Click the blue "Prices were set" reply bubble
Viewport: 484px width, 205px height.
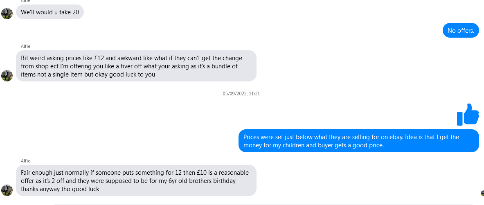coord(358,141)
